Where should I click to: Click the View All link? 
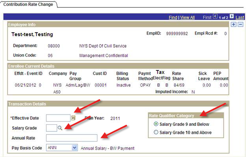click(x=187, y=17)
